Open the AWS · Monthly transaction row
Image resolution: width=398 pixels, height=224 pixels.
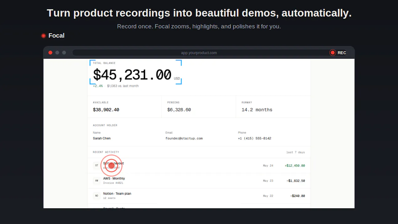199,181
